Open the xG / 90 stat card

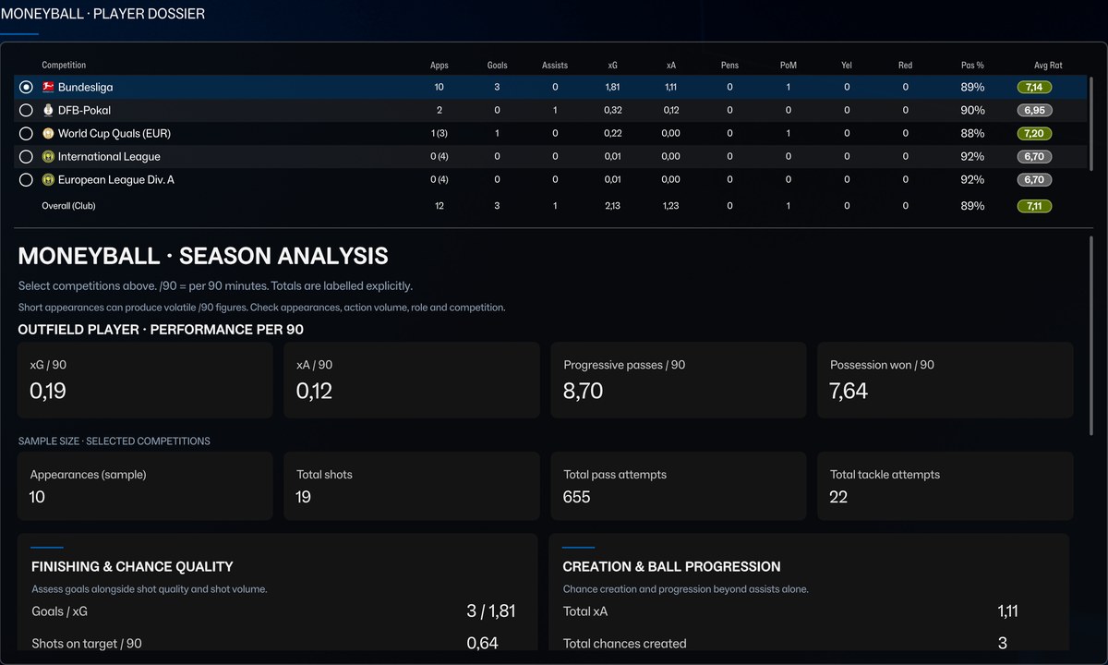[x=145, y=381]
